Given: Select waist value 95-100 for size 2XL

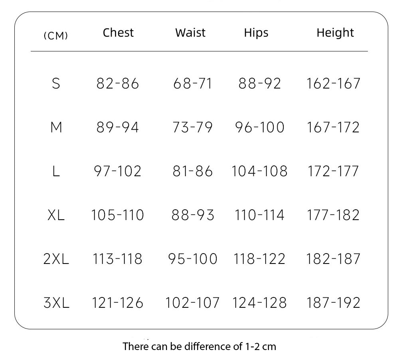Looking at the screenshot, I should point(193,259).
